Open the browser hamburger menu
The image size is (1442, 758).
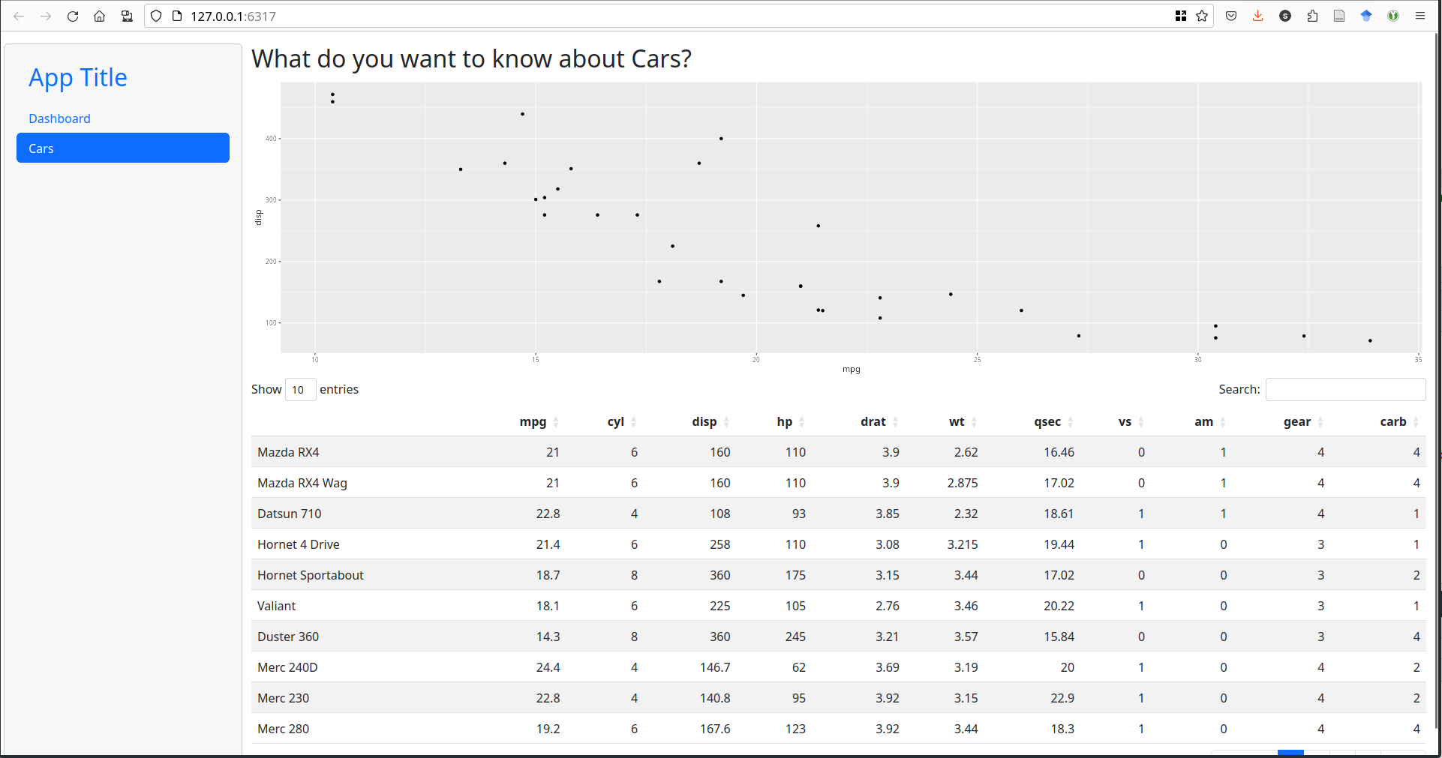pyautogui.click(x=1420, y=16)
